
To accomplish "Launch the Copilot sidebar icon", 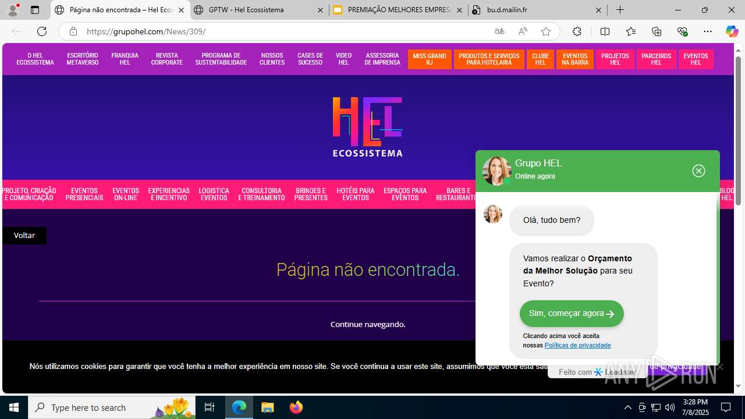I will coord(732,31).
